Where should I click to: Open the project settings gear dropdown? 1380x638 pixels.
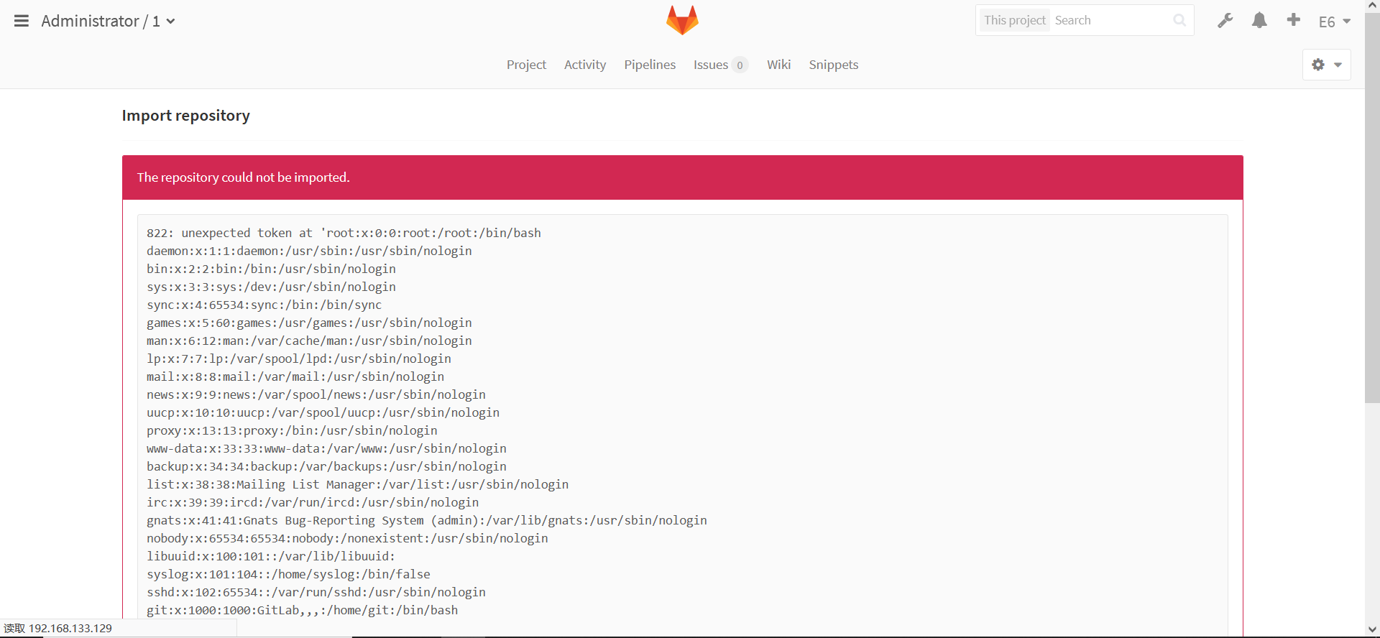point(1327,65)
